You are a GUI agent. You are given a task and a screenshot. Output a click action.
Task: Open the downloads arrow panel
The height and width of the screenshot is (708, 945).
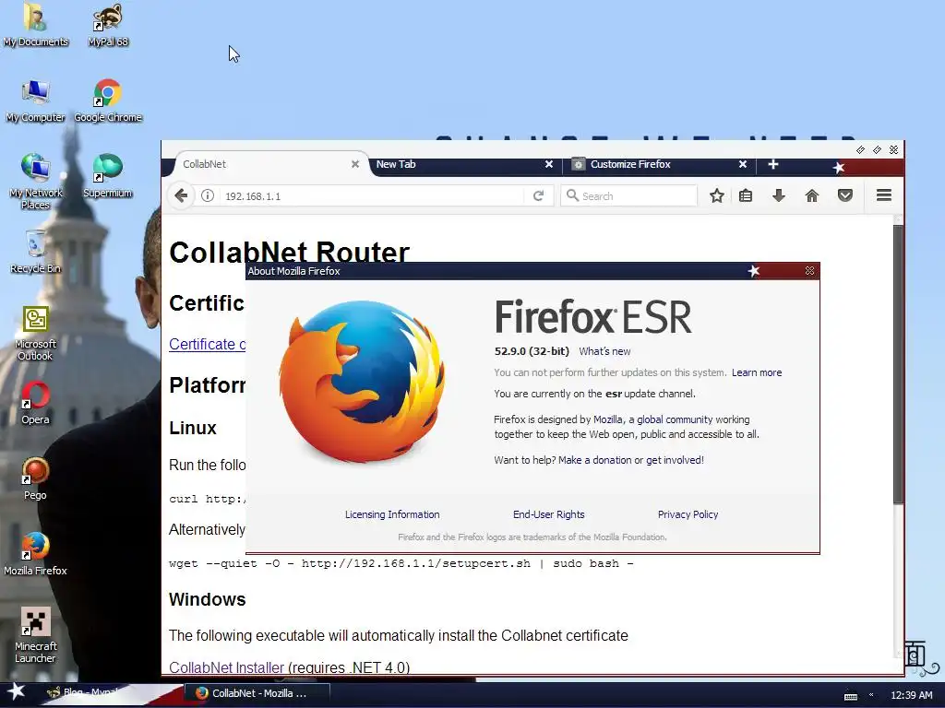(779, 195)
